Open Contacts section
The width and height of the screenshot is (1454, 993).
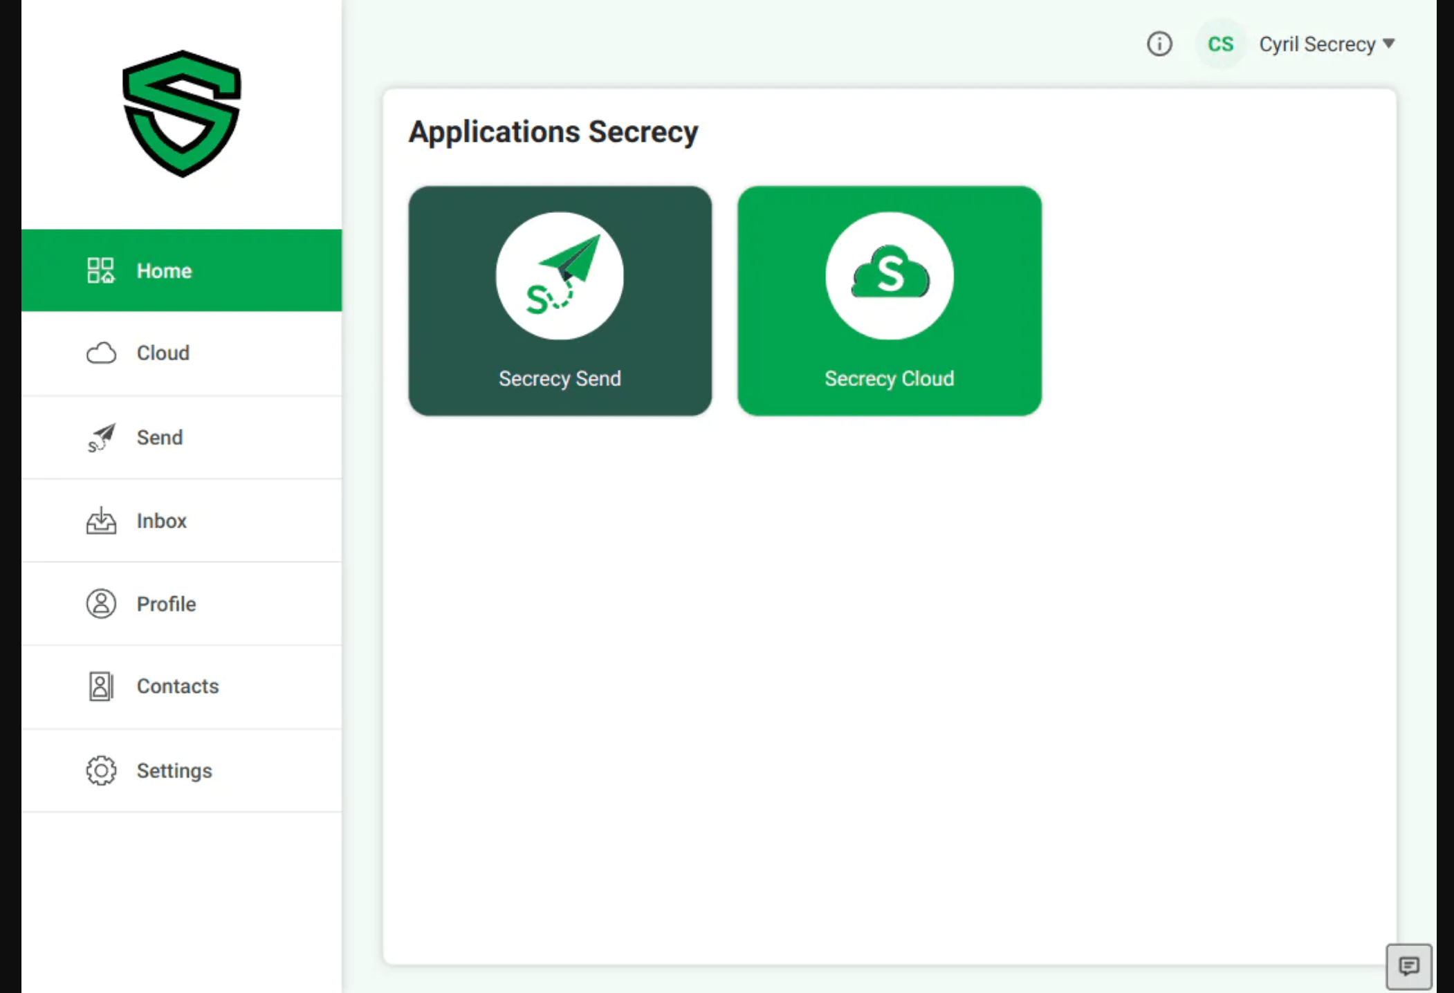coord(177,686)
